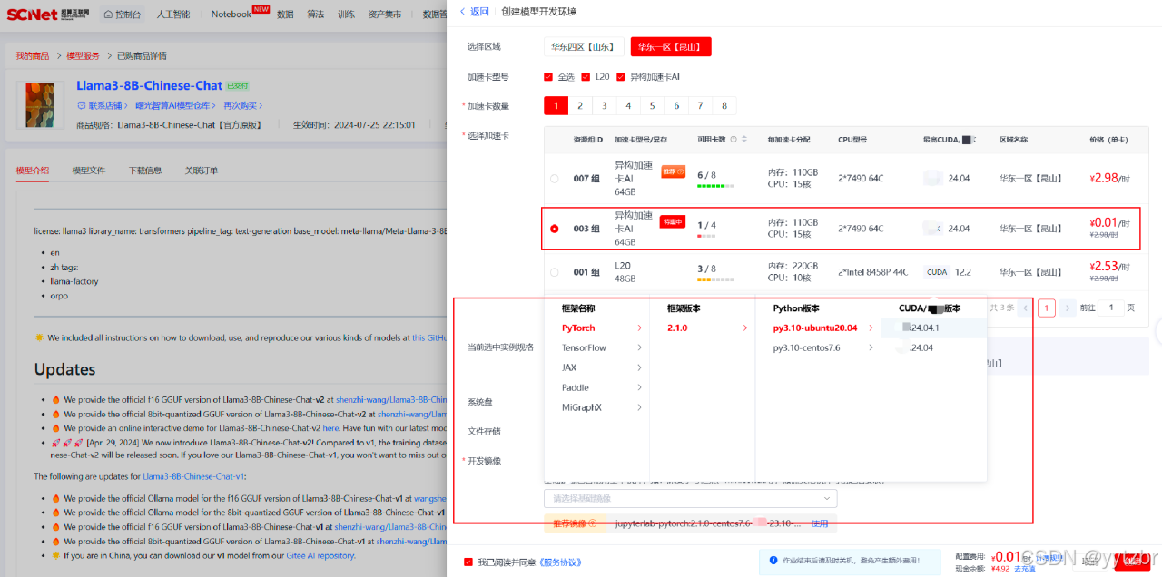
Task: Click the 推荐镜像 recommended image tag
Action: click(x=575, y=523)
